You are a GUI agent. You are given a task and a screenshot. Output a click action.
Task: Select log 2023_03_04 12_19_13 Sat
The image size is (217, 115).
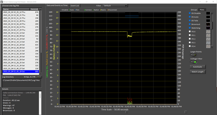(21, 42)
